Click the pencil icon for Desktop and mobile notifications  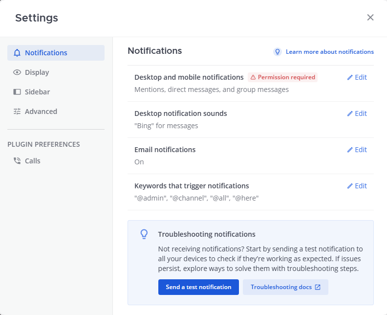click(350, 78)
